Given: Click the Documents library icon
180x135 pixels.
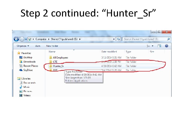Looking at the screenshot, I should pos(21,83).
